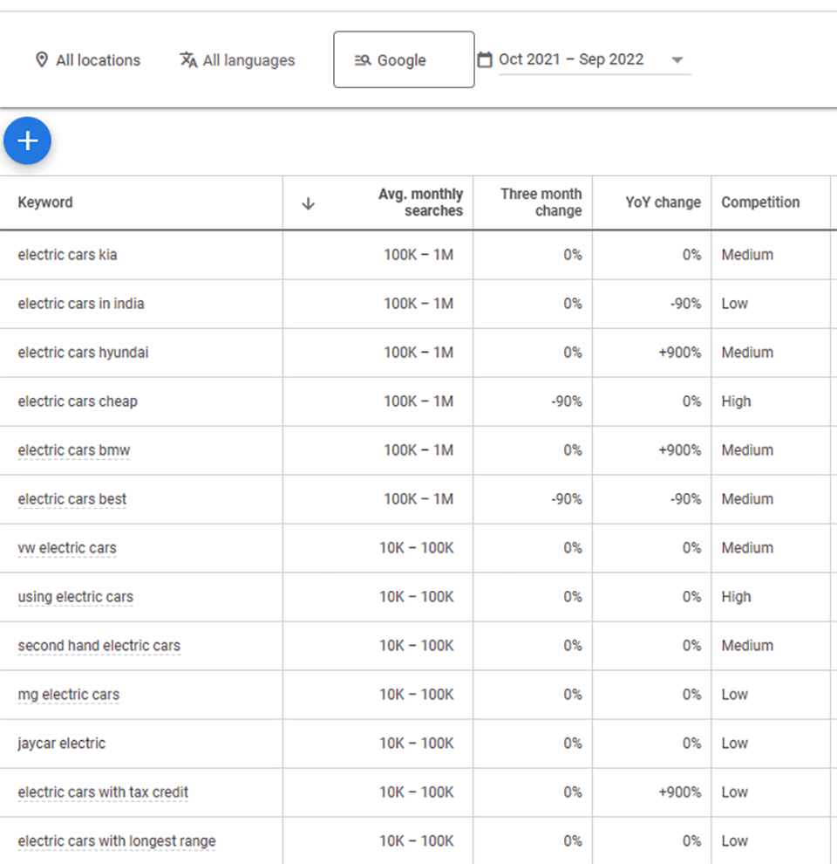Click the translate languages icon
837x864 pixels.
click(188, 59)
